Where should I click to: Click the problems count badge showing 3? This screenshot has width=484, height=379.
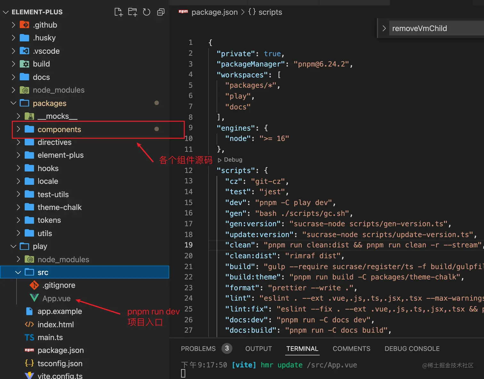coord(227,348)
